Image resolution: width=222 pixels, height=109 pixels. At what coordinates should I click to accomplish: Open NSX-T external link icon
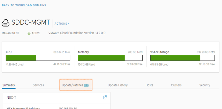pyautogui.click(x=105, y=97)
